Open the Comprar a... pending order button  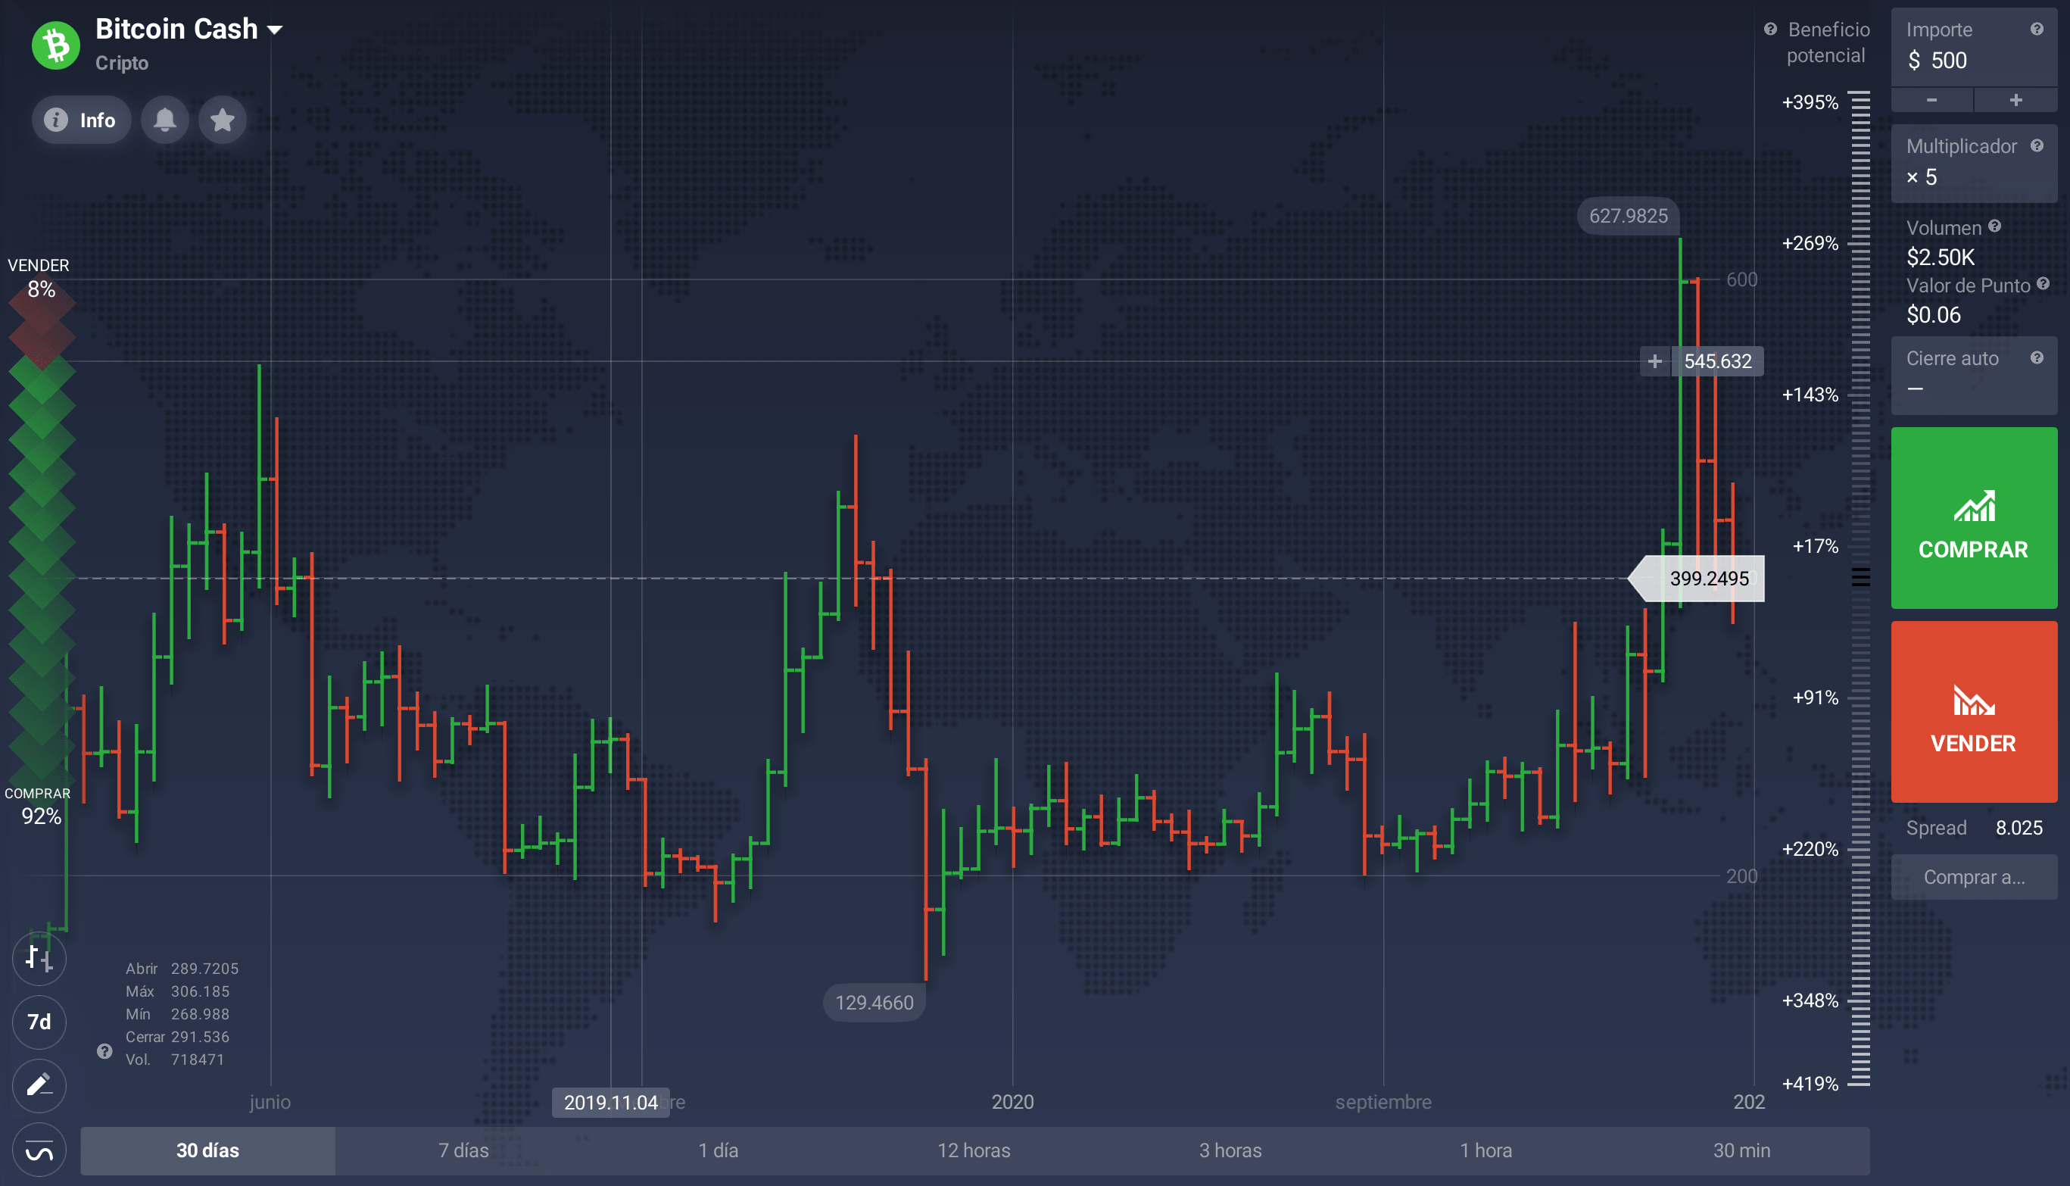click(1974, 876)
